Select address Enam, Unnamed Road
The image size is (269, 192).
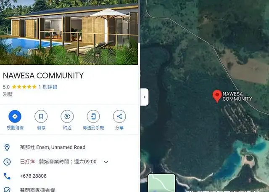point(53,147)
